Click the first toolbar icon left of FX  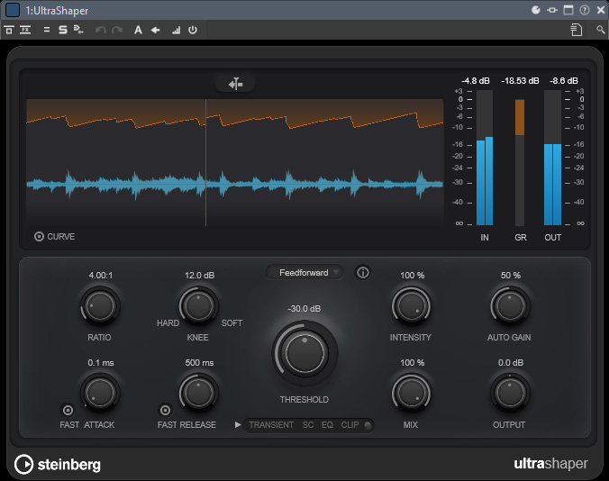pyautogui.click(x=9, y=30)
